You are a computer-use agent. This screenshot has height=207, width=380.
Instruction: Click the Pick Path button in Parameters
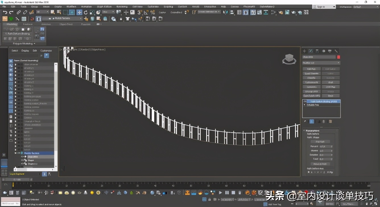(x=320, y=141)
